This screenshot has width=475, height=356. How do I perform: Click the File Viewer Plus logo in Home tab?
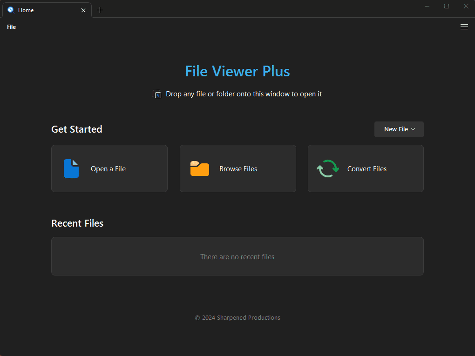coord(11,10)
